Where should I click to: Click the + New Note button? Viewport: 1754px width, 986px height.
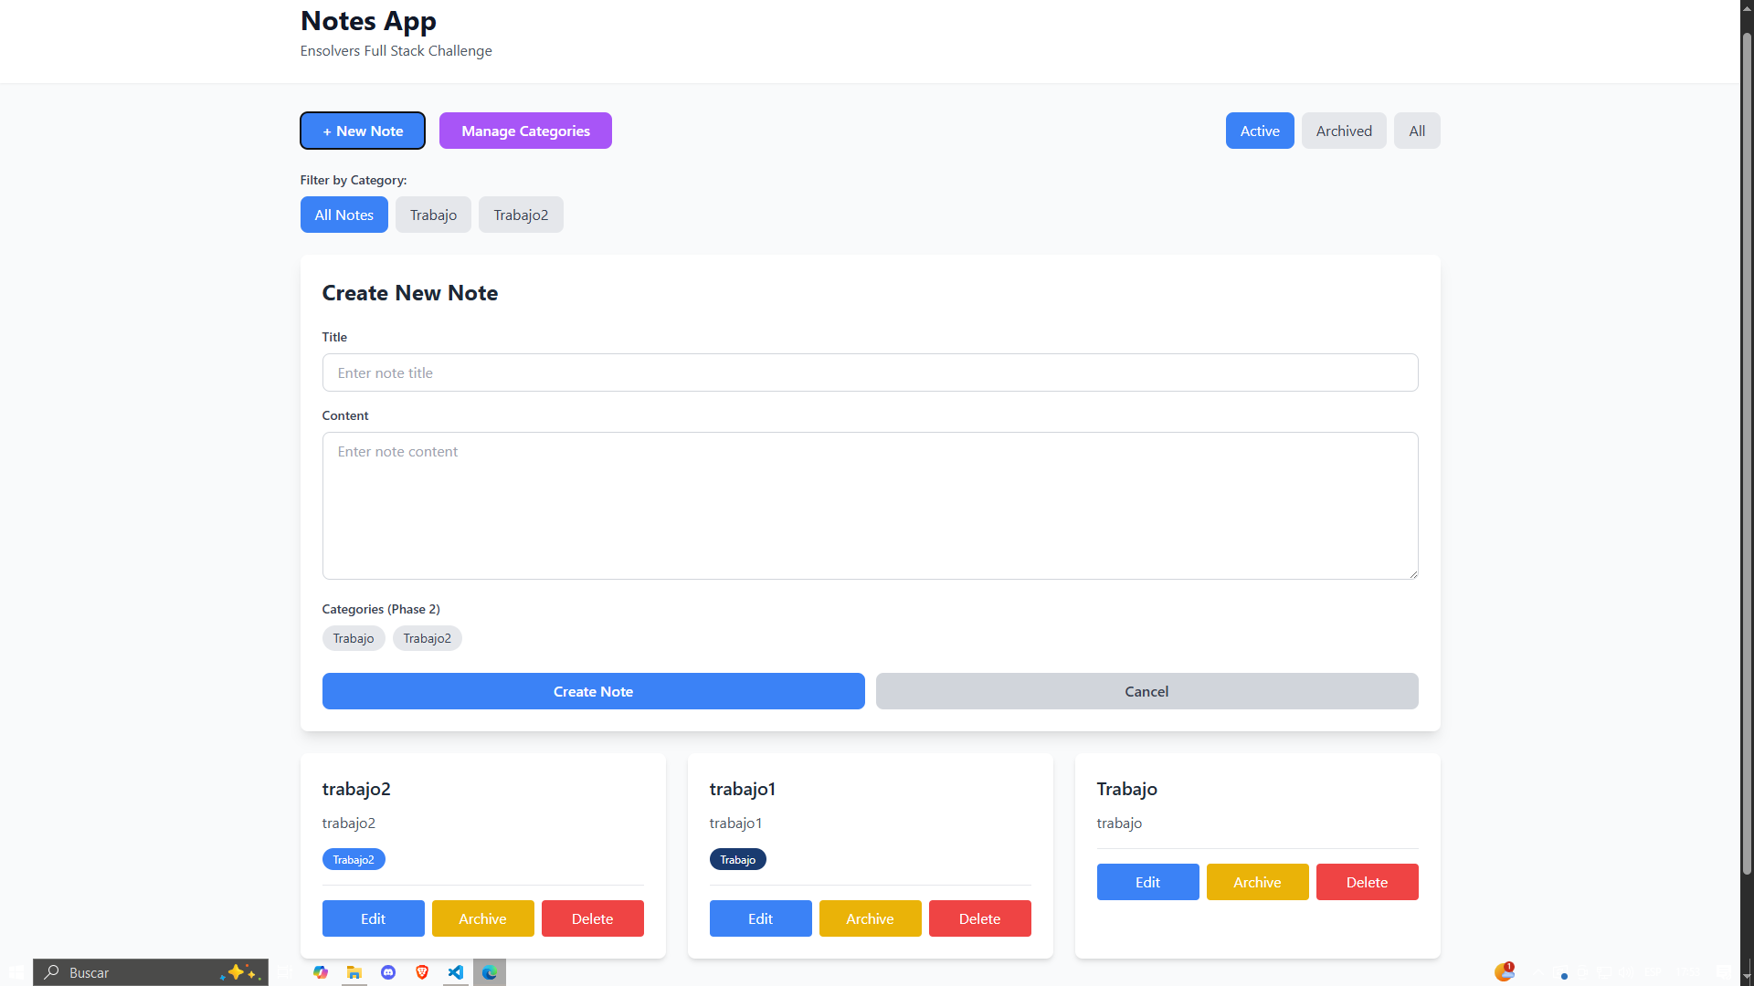pos(363,131)
